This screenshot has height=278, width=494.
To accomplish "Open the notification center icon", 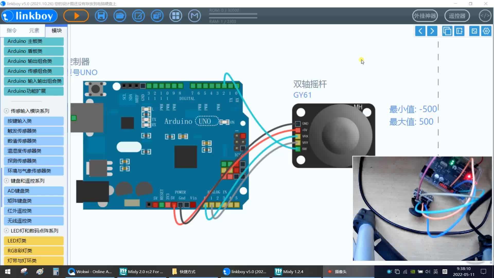I will 483,272.
